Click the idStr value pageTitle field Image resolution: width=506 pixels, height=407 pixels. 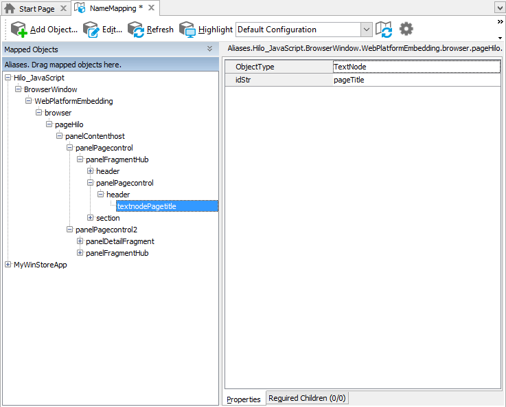click(x=416, y=80)
